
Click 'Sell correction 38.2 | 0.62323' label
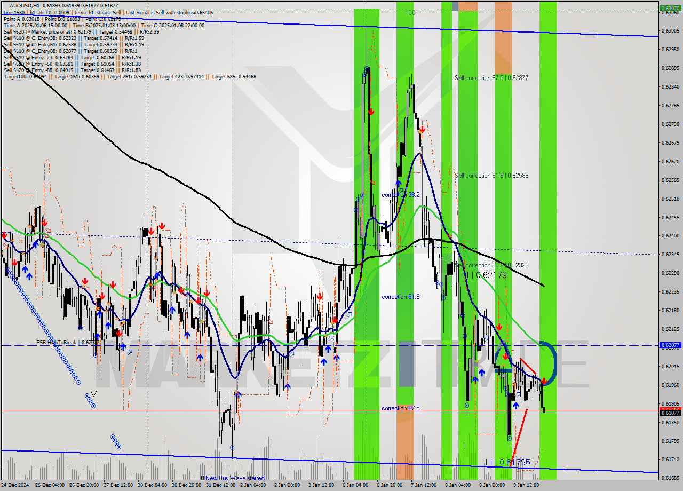(x=491, y=265)
